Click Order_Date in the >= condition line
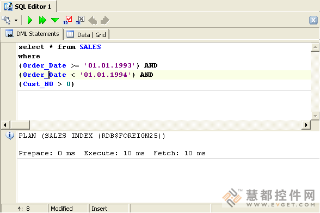 tap(45, 65)
